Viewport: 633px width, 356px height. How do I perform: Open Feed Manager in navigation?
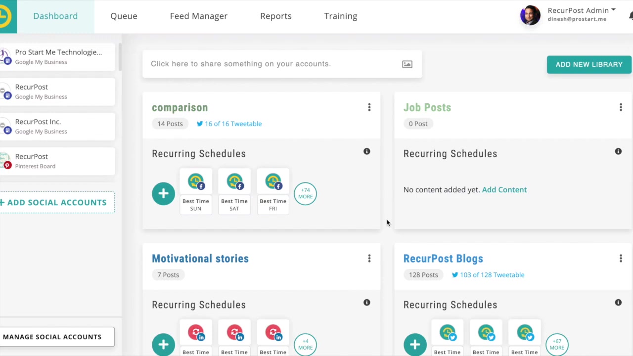198,16
